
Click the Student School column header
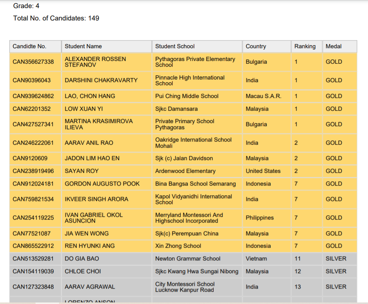coord(175,46)
